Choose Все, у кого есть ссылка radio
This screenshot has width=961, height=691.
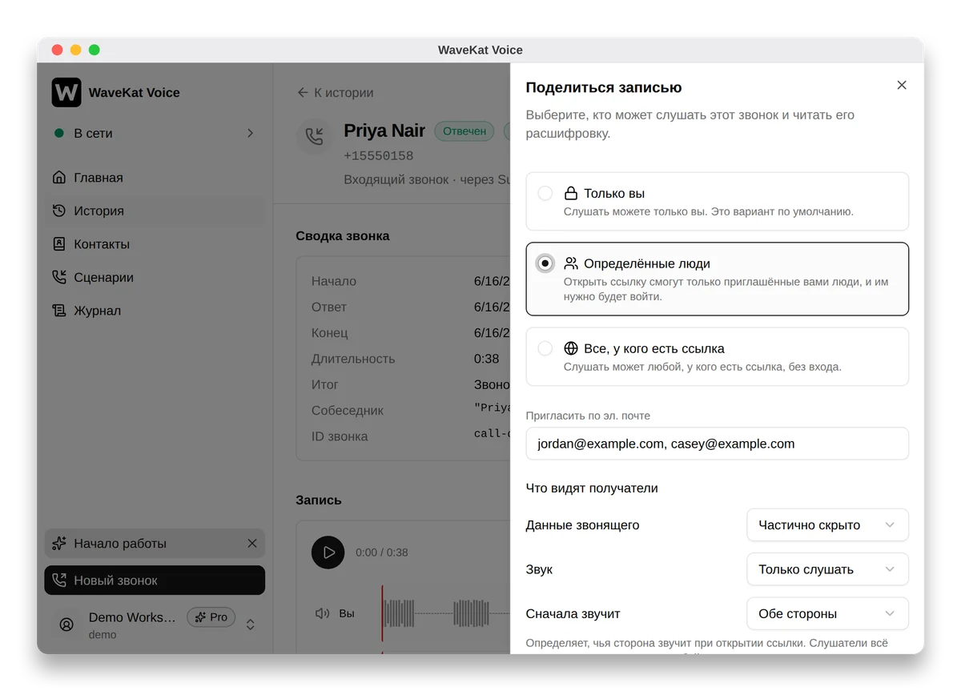[545, 348]
